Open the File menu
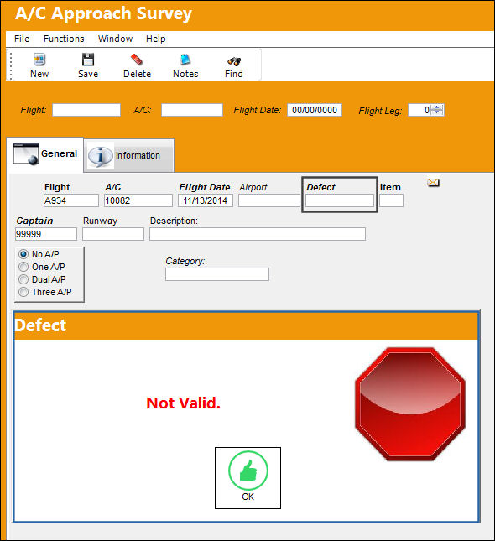Viewport: 495px width, 541px height. (x=22, y=39)
